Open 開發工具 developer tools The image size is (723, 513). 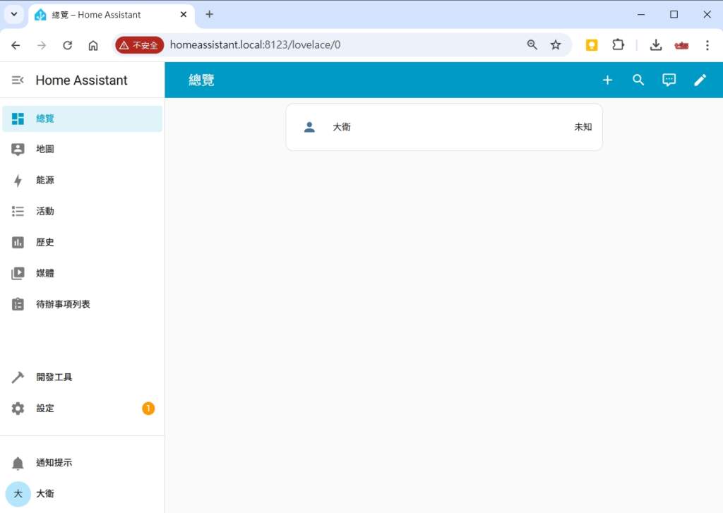(54, 378)
